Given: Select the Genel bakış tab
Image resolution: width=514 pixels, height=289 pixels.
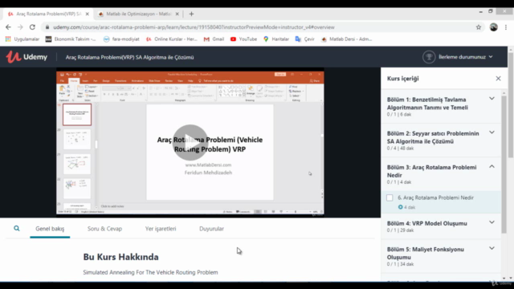Looking at the screenshot, I should click(50, 229).
